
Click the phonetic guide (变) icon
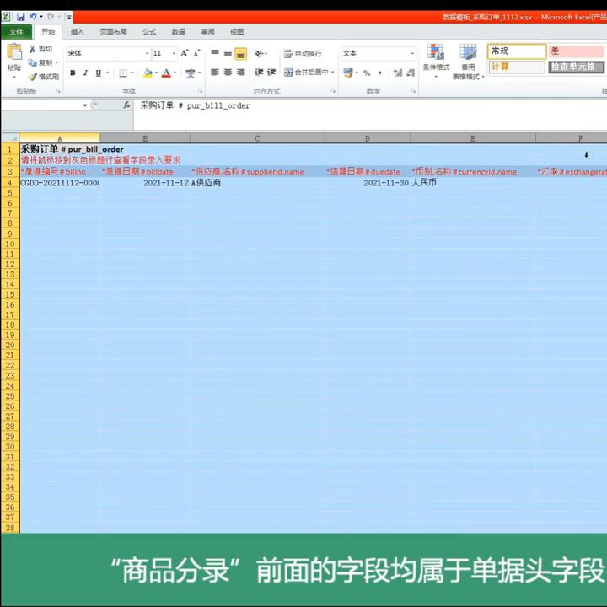pos(190,73)
